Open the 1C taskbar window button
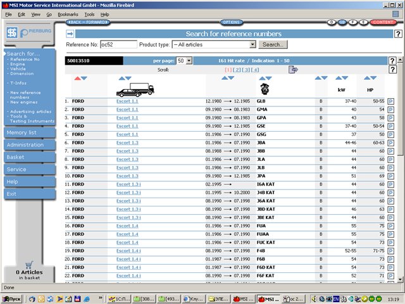The height and width of the screenshot is (304, 405). 119,299
